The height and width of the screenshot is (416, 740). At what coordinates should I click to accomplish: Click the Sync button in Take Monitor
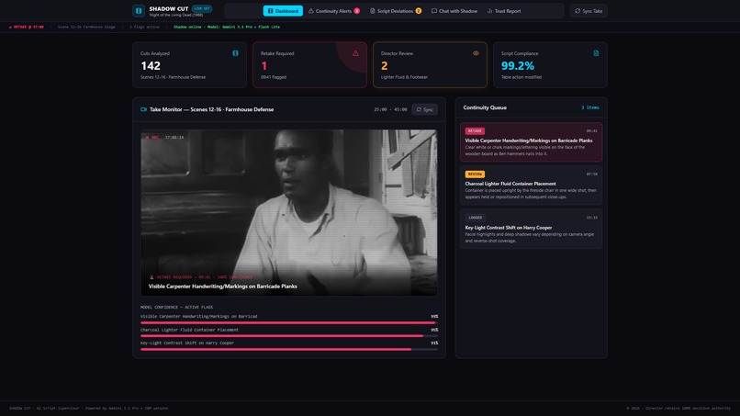tap(424, 109)
